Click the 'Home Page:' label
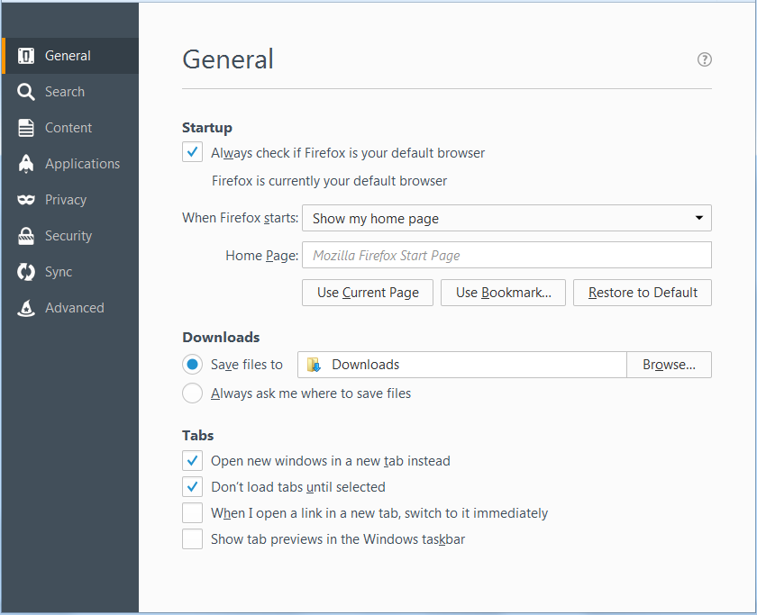 pyautogui.click(x=261, y=255)
